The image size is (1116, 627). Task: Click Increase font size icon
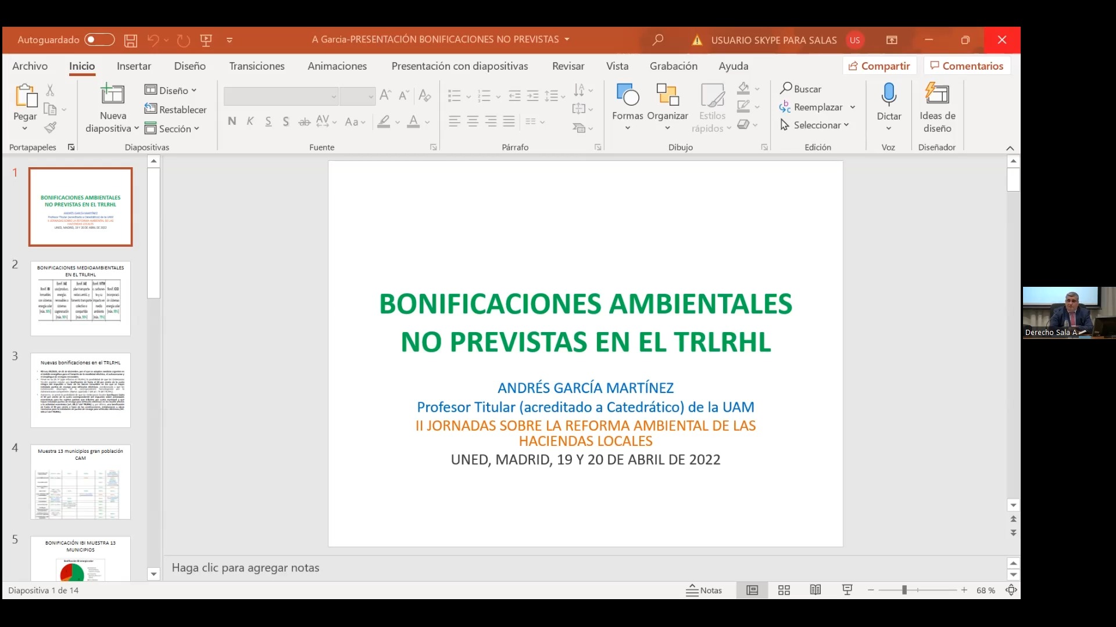[385, 95]
